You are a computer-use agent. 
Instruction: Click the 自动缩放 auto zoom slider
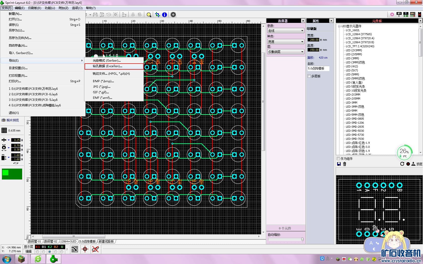click(286, 239)
